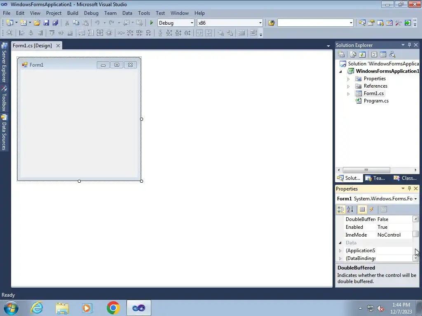Click the Enabled property value True

pos(394,227)
